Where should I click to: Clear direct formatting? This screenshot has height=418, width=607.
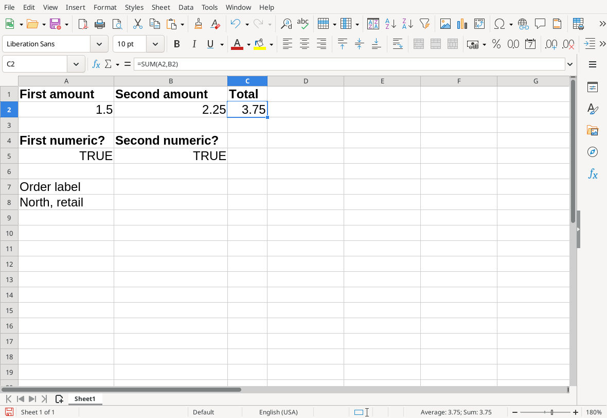pyautogui.click(x=215, y=24)
